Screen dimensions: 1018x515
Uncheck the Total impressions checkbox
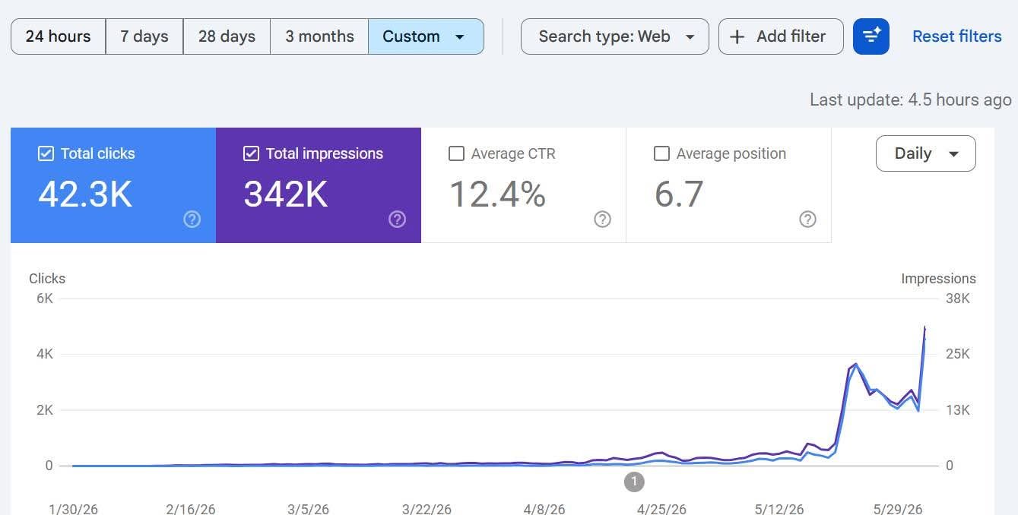tap(251, 153)
